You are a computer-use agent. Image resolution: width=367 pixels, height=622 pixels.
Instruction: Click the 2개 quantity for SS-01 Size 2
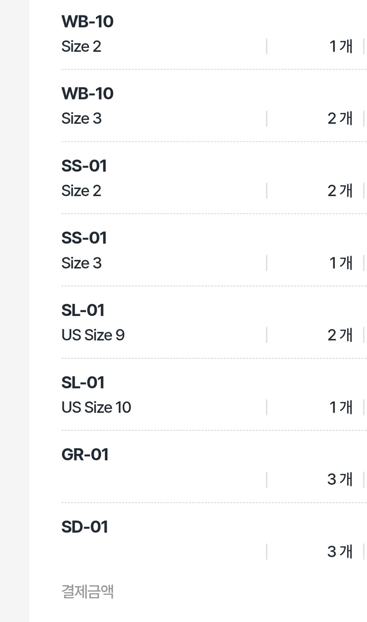[x=340, y=191]
